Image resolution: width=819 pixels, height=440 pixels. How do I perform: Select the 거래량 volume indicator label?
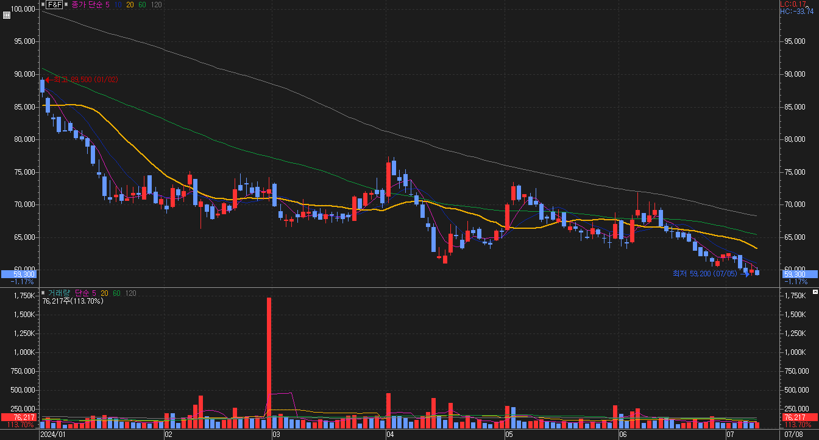(58, 293)
